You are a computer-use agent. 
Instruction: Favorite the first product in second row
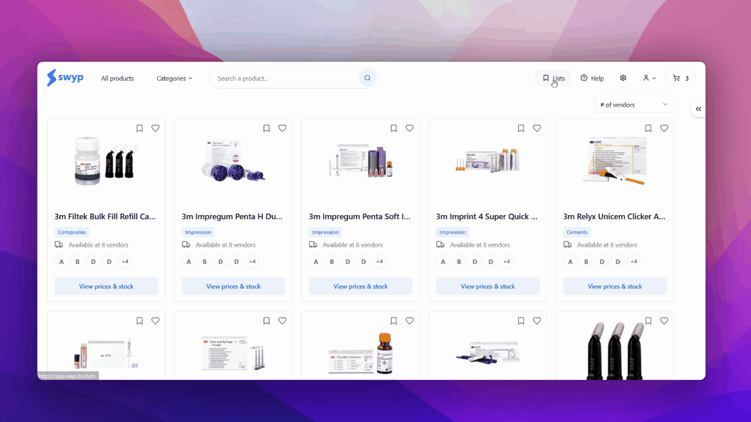155,321
